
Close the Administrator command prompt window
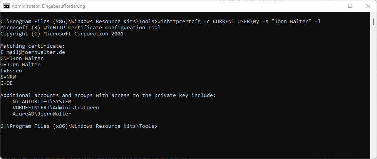(x=367, y=6)
